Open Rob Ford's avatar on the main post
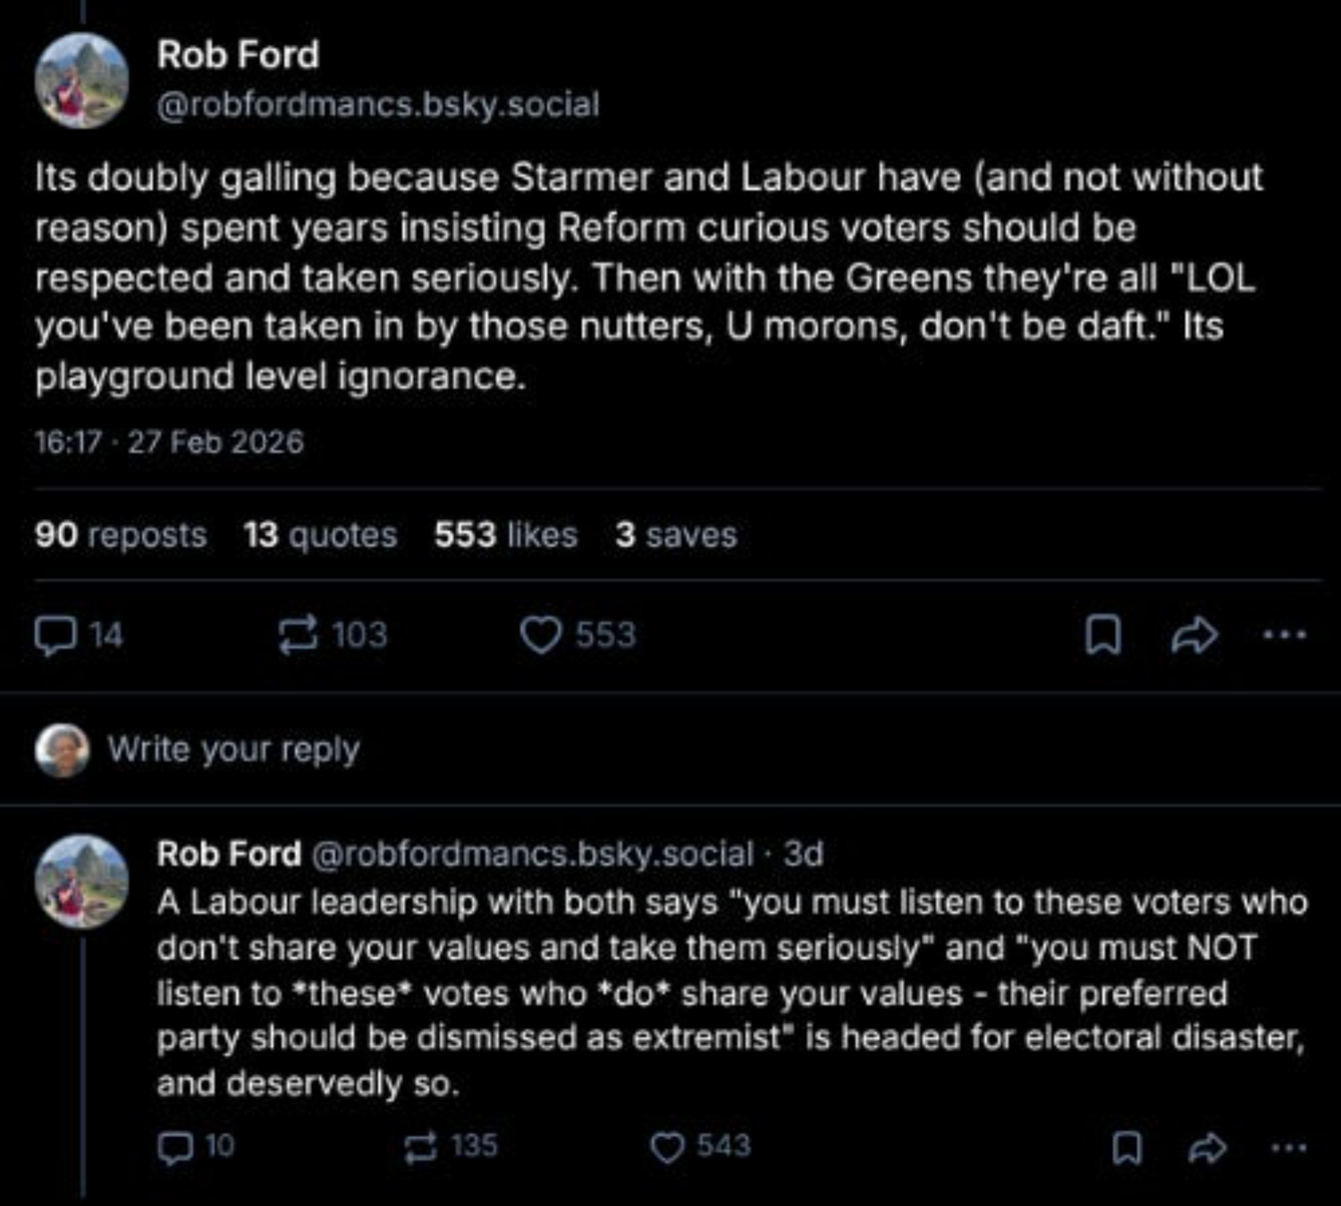The image size is (1341, 1206). pyautogui.click(x=82, y=80)
